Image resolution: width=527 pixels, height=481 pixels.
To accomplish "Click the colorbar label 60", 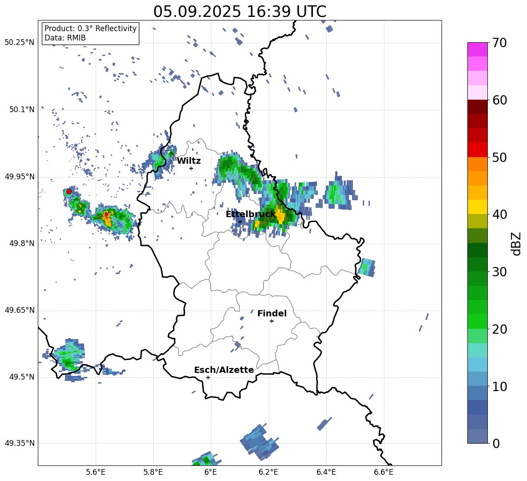I will pyautogui.click(x=499, y=100).
